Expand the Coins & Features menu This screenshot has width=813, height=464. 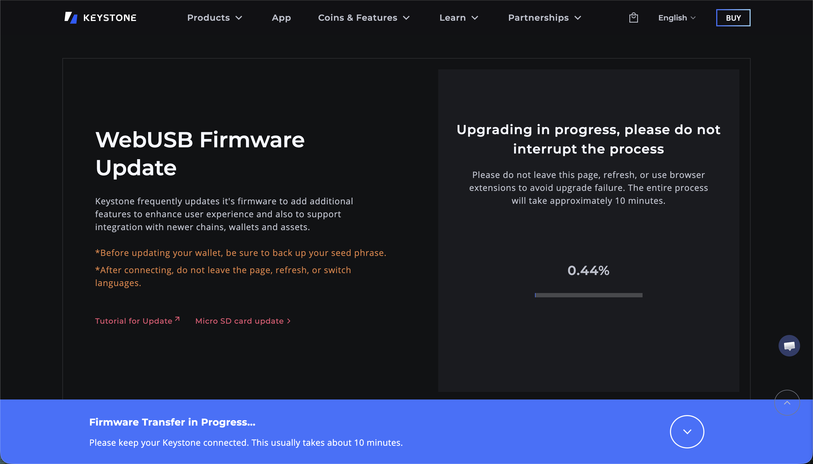click(x=364, y=18)
